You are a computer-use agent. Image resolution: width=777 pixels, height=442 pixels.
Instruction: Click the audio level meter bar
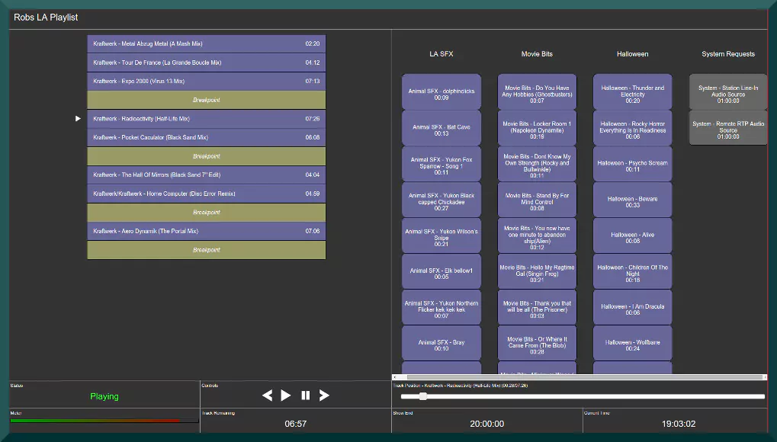[x=104, y=421]
